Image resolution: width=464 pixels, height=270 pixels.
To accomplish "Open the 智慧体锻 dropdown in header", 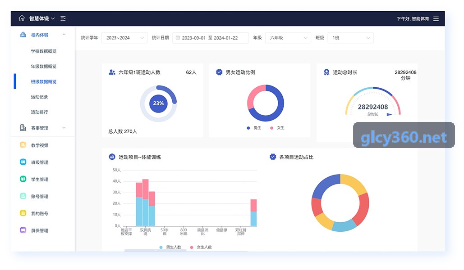I will coord(42,18).
